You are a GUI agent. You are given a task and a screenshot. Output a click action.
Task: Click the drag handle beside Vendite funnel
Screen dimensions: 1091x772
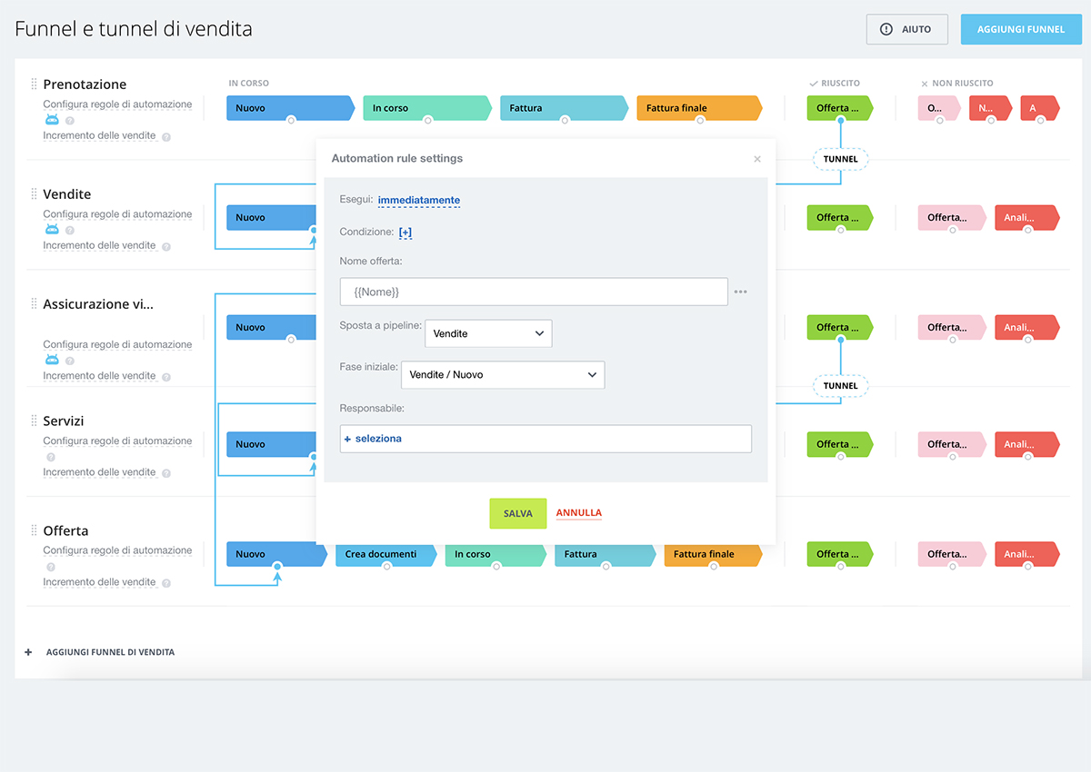point(34,193)
